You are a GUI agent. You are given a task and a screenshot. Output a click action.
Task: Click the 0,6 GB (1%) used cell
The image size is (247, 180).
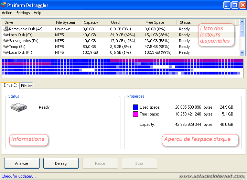[120, 52]
